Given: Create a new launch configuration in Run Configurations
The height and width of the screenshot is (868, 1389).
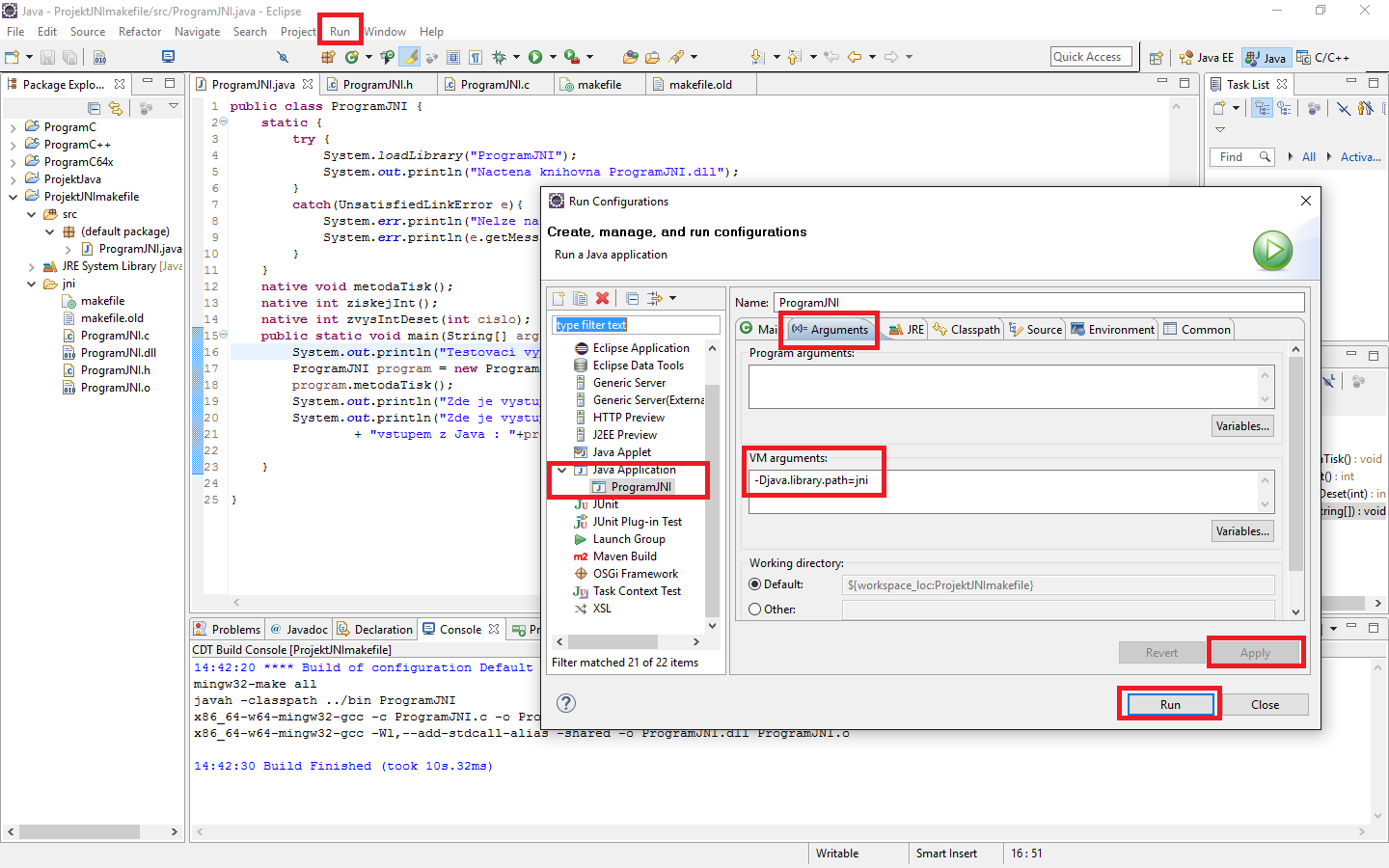Looking at the screenshot, I should pyautogui.click(x=558, y=299).
